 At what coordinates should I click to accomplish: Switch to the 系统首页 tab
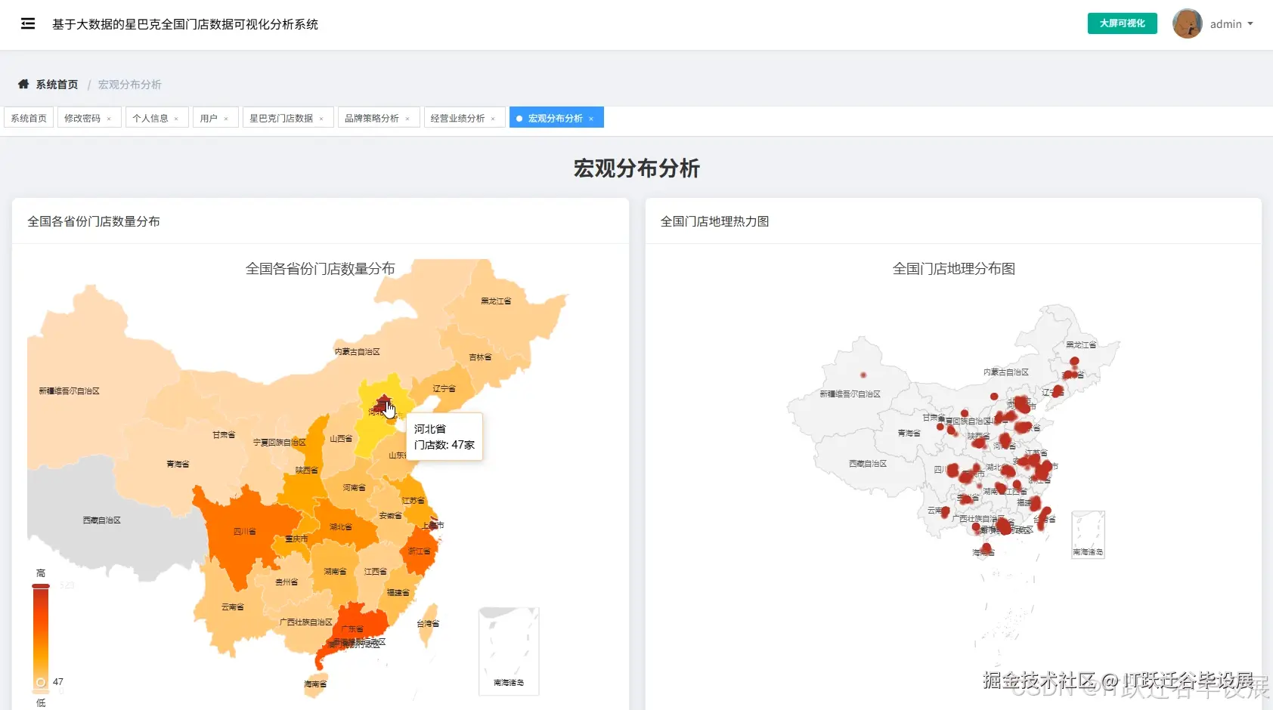pyautogui.click(x=28, y=118)
